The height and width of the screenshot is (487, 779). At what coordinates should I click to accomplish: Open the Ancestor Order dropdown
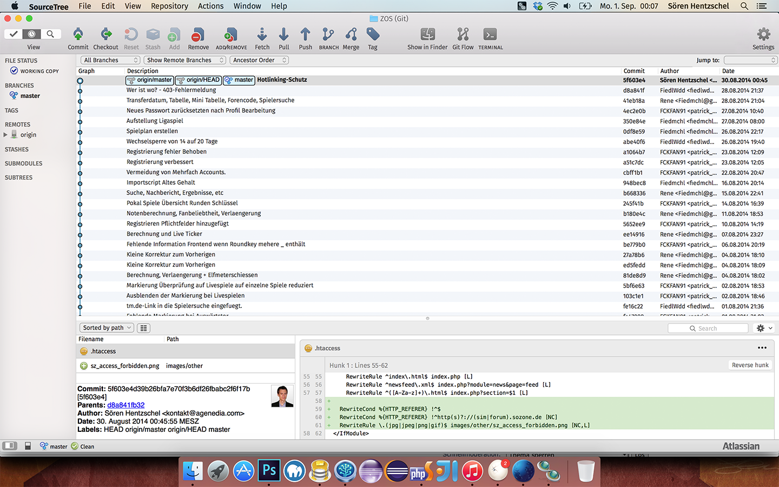pos(259,60)
